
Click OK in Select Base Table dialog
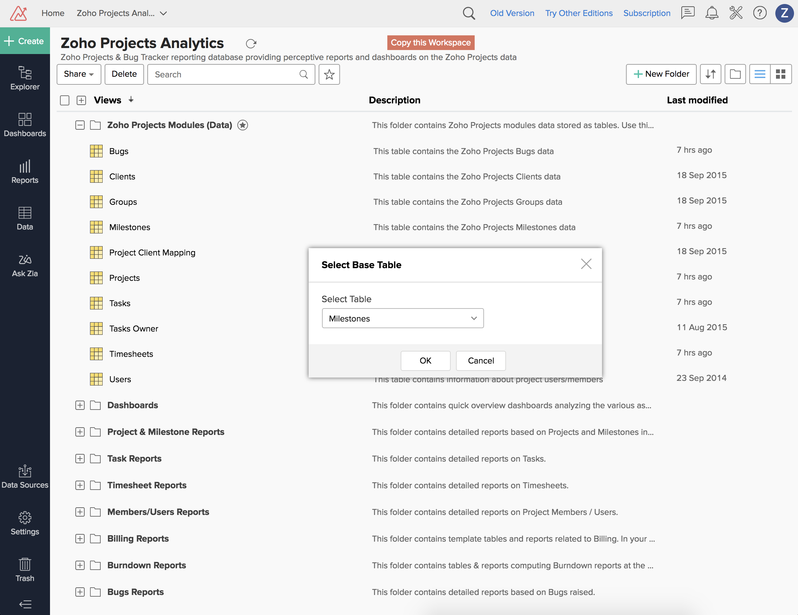425,361
